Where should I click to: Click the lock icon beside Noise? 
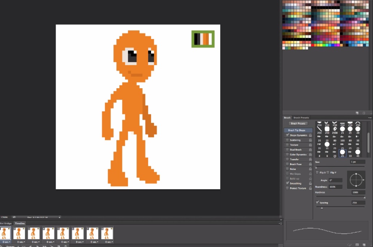coord(310,169)
